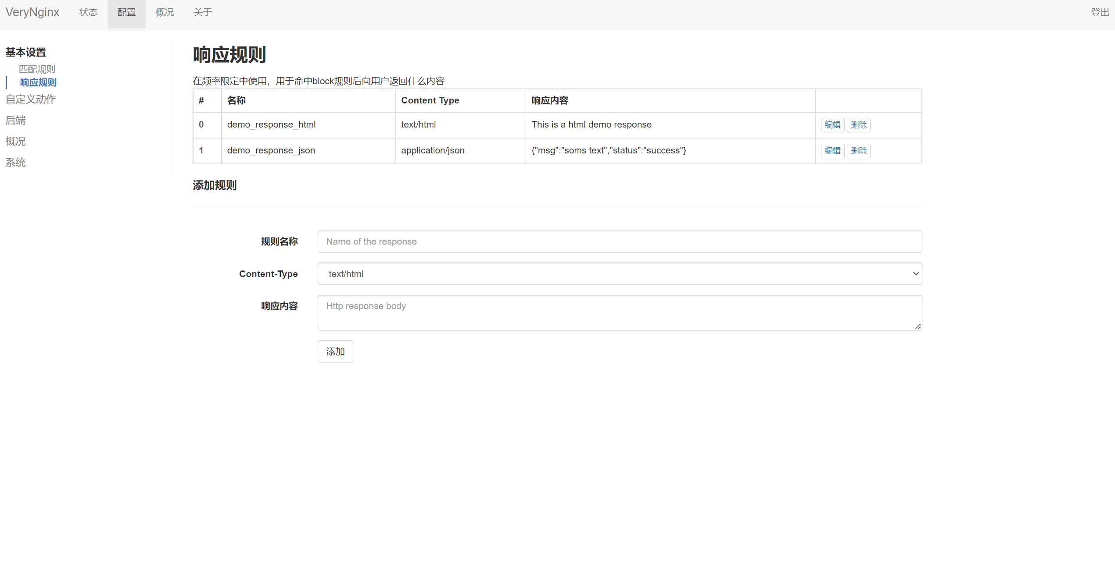Click the 添加规则 section heading

pos(215,185)
